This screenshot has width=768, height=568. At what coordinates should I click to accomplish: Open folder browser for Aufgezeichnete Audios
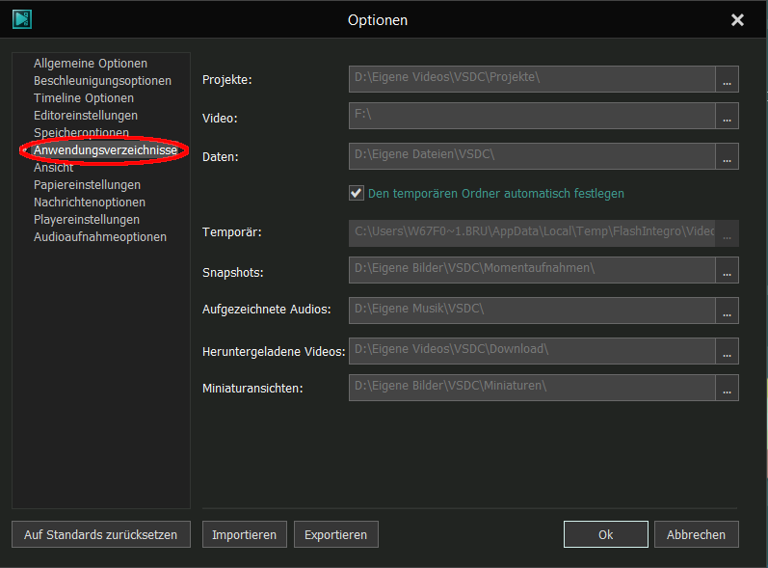(727, 310)
